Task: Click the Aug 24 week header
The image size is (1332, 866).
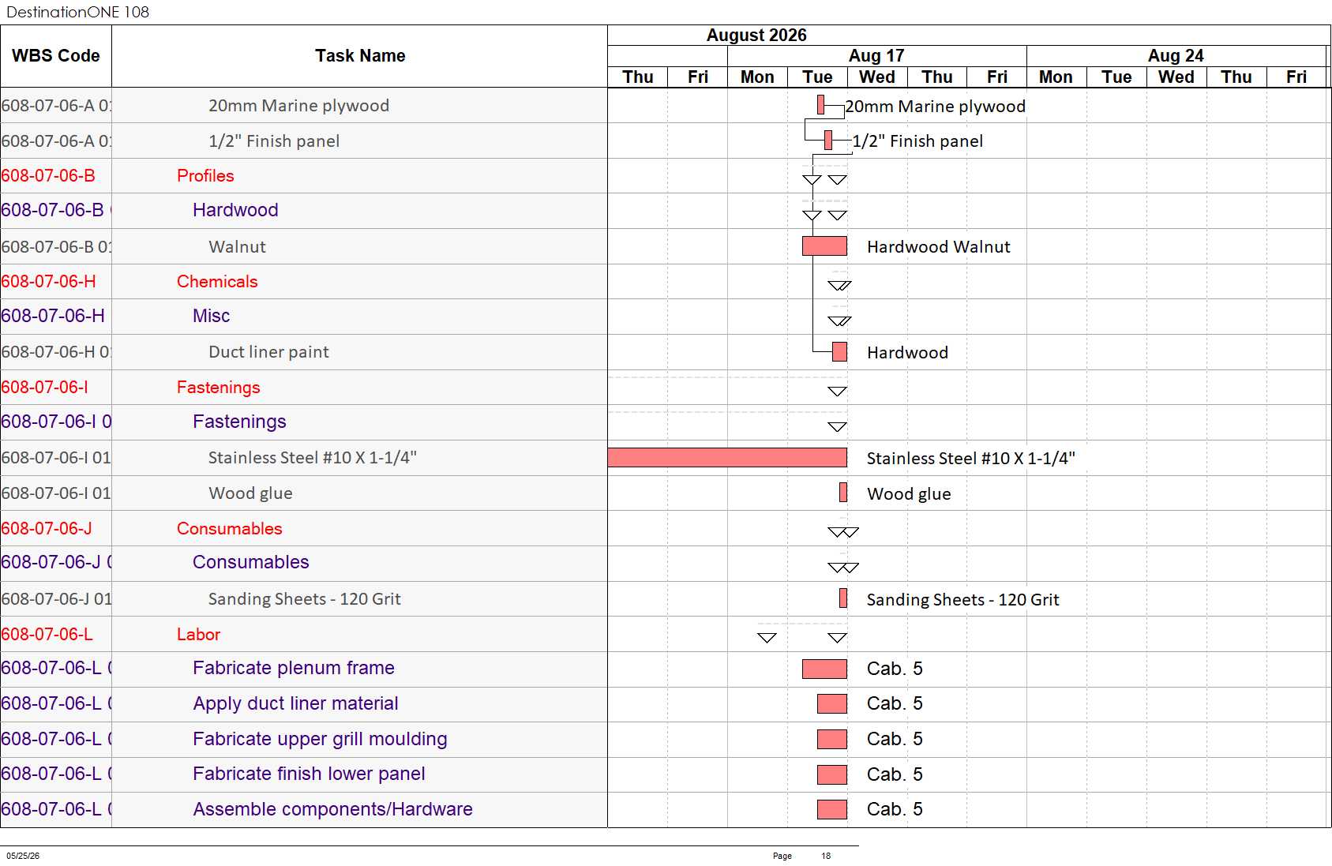Action: coord(1176,56)
